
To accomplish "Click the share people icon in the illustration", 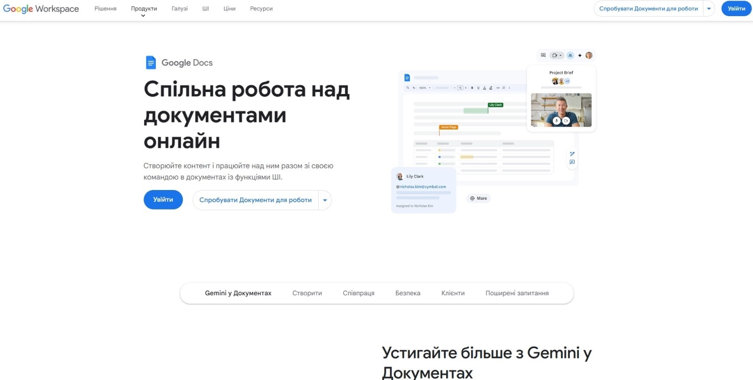I will pyautogui.click(x=570, y=55).
